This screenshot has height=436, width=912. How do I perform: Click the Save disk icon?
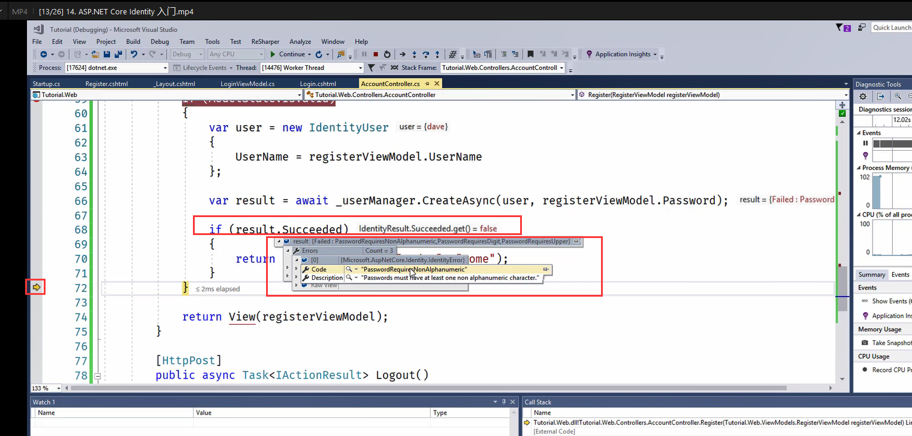(107, 54)
